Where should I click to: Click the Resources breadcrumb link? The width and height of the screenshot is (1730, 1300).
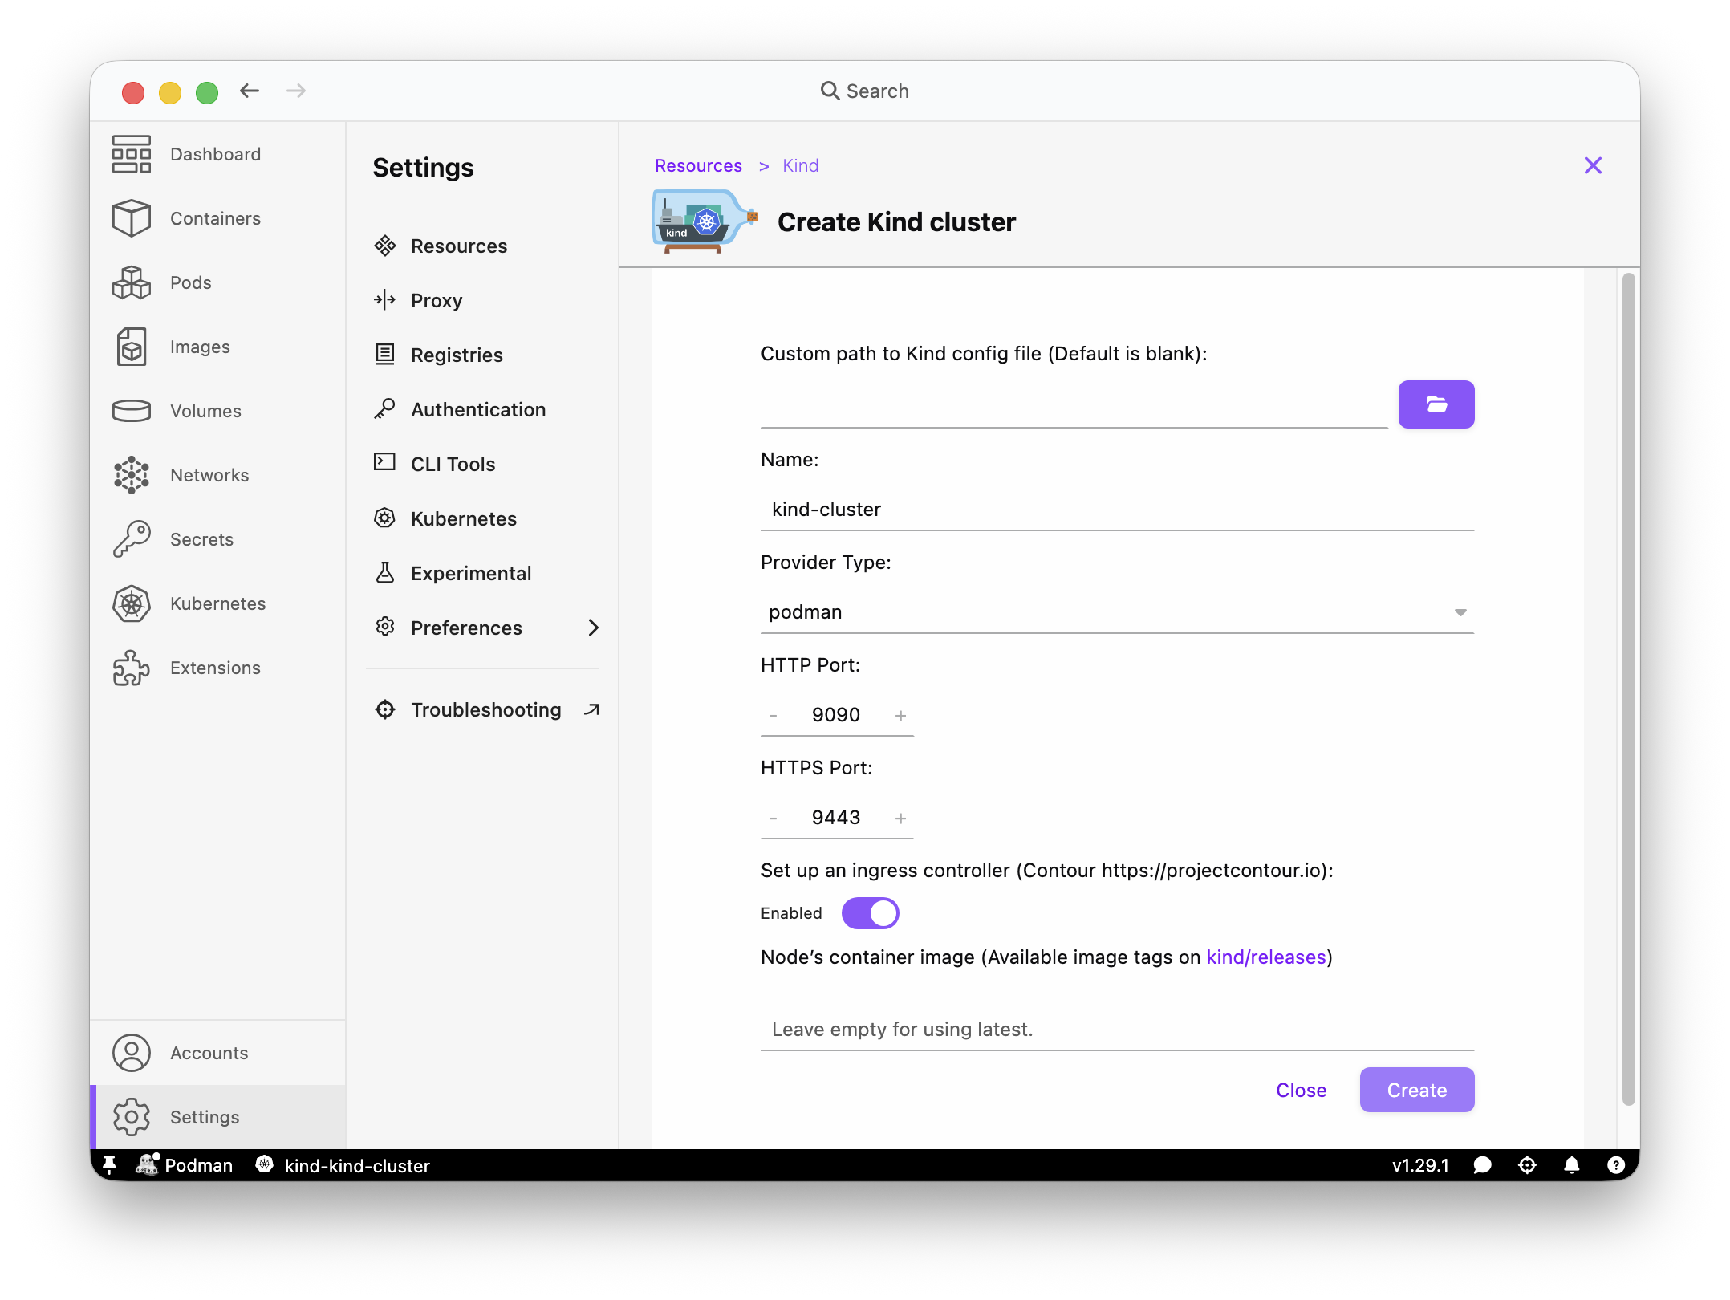[x=698, y=165]
